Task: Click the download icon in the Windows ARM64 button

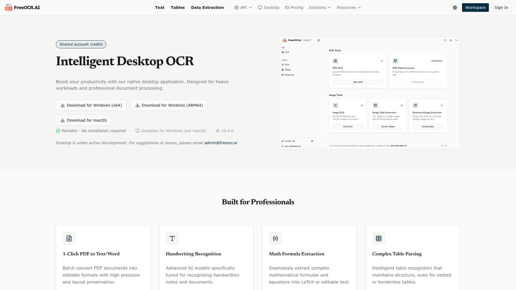Action: tap(137, 105)
